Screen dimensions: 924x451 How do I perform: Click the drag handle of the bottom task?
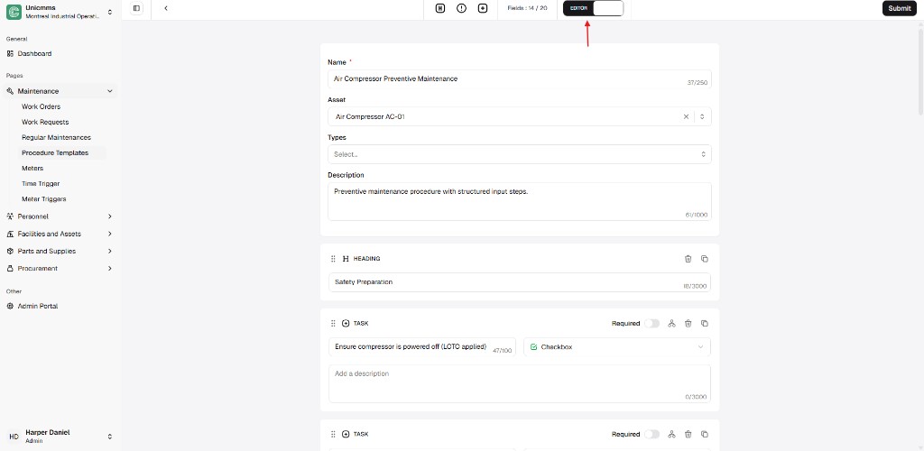tap(333, 434)
